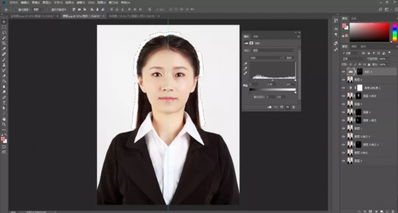This screenshot has height=213, width=398.
Task: Pick the white point eyedropper in Levels
Action: click(x=246, y=73)
